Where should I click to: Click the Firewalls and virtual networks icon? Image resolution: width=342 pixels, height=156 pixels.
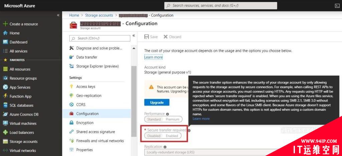coord(71,141)
